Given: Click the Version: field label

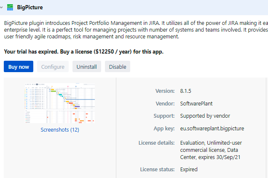Looking at the screenshot, I should (x=165, y=91).
